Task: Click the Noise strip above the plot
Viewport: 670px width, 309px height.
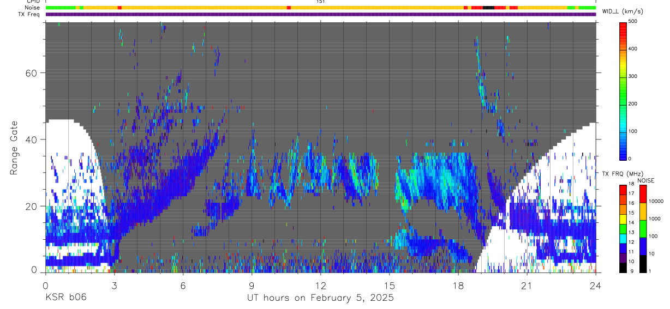Action: [321, 8]
